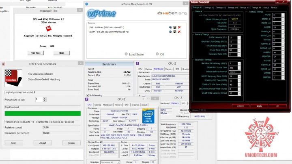Click Apply in MemTweakIt
Screen dimensions: 292x164
coord(259,106)
